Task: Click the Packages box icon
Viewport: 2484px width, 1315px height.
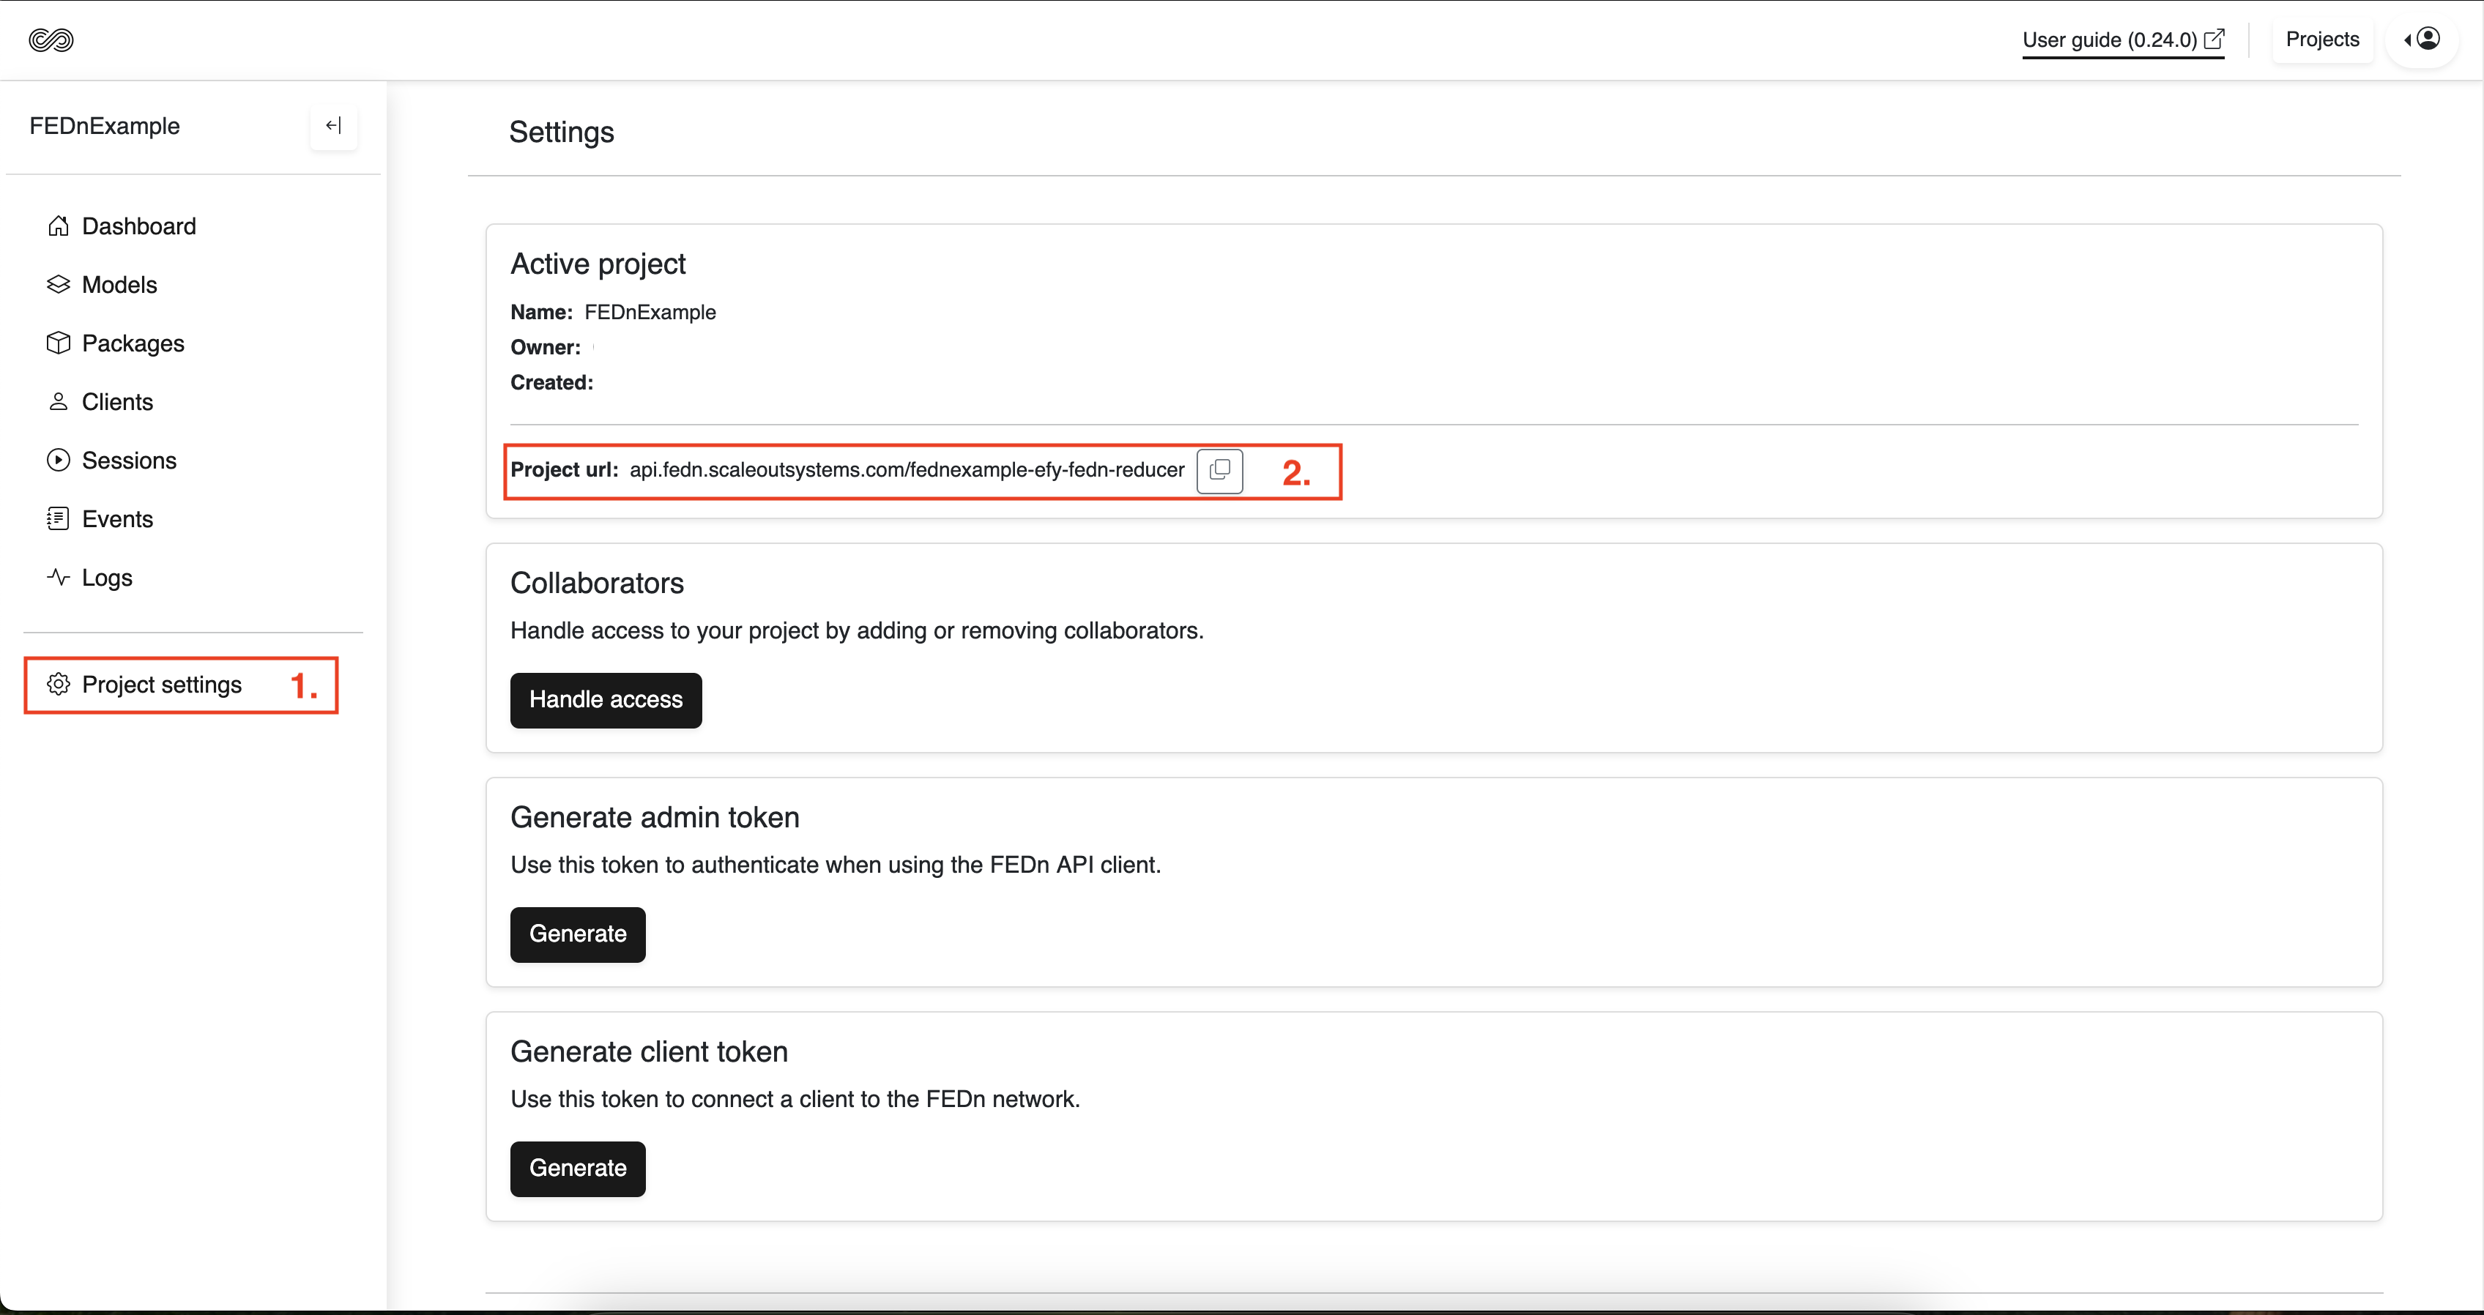Action: click(x=59, y=343)
